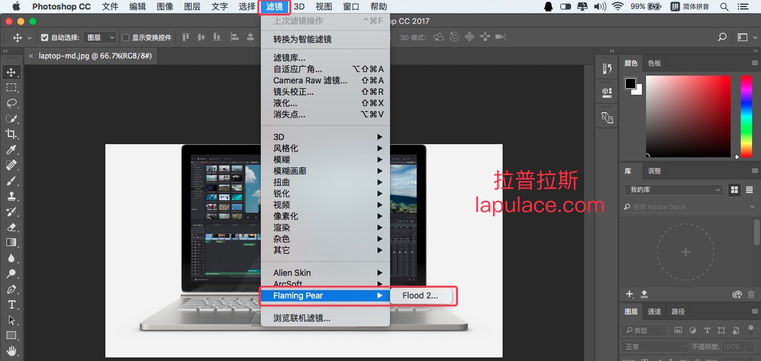Screen dimensions: 761x361
Task: Choose 转换为智能滤镜 menu item
Action: pyautogui.click(x=302, y=39)
